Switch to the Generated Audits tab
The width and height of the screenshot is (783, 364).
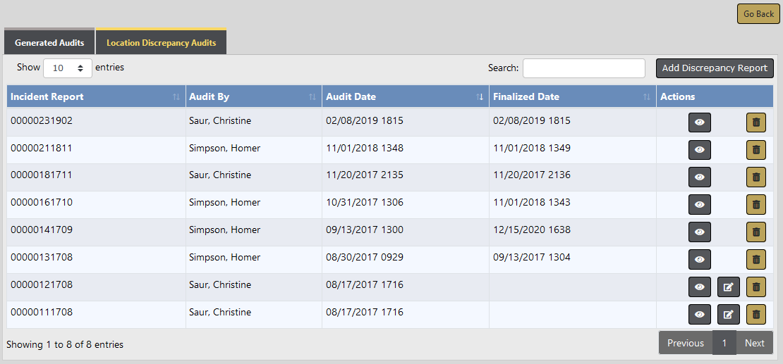49,43
